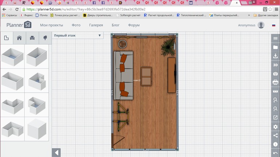Click the download/save icon in sidebar

click(275, 56)
